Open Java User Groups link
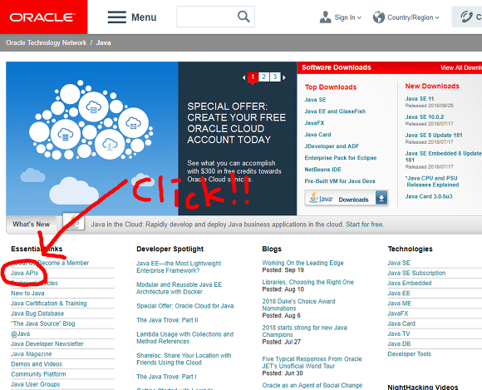Viewport: 482px width, 390px height. 36,385
